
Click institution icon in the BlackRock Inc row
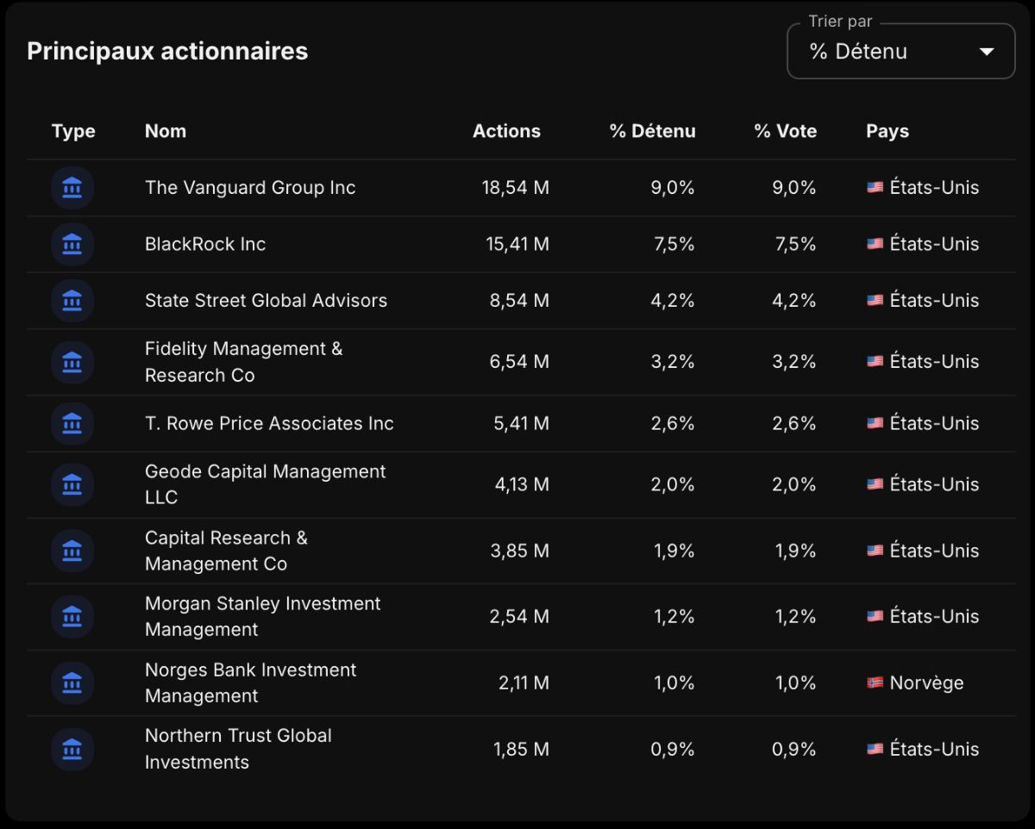coord(72,245)
